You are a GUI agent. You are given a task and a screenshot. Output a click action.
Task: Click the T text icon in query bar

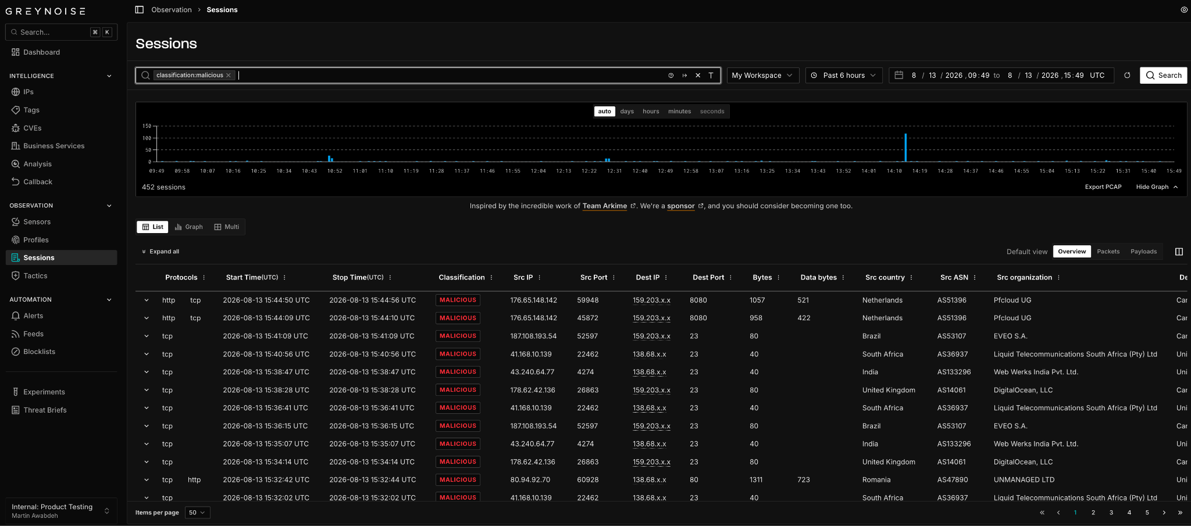coord(711,76)
